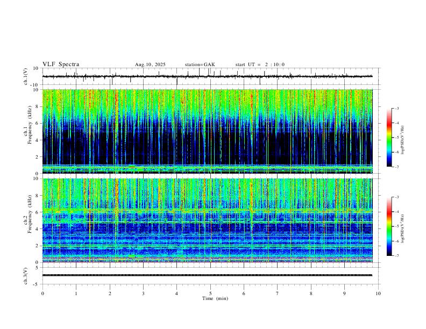Click the "-3" label on ch.1 color bar
426x329 pixels.
tap(397, 108)
